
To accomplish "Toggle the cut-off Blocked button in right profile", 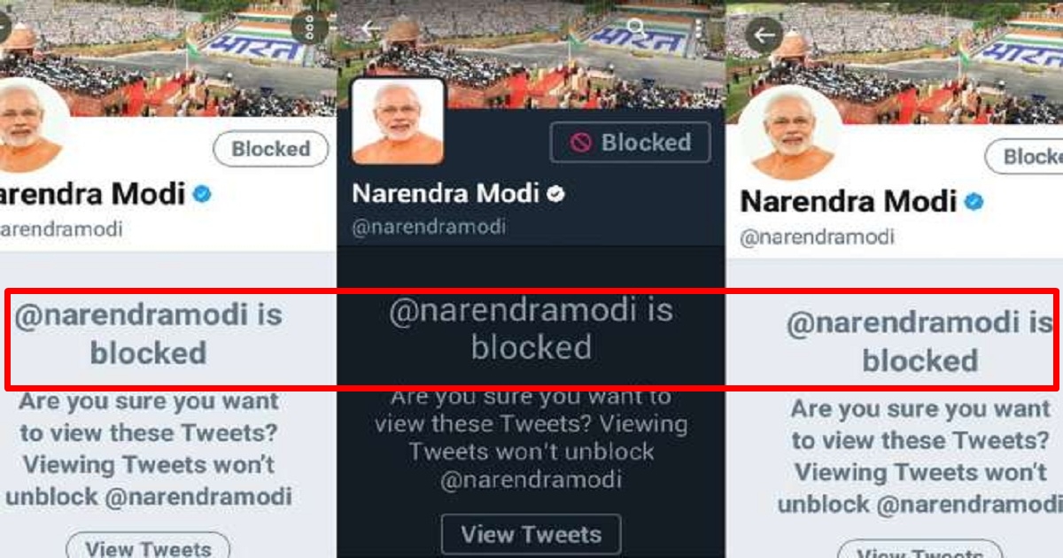I will 1024,157.
